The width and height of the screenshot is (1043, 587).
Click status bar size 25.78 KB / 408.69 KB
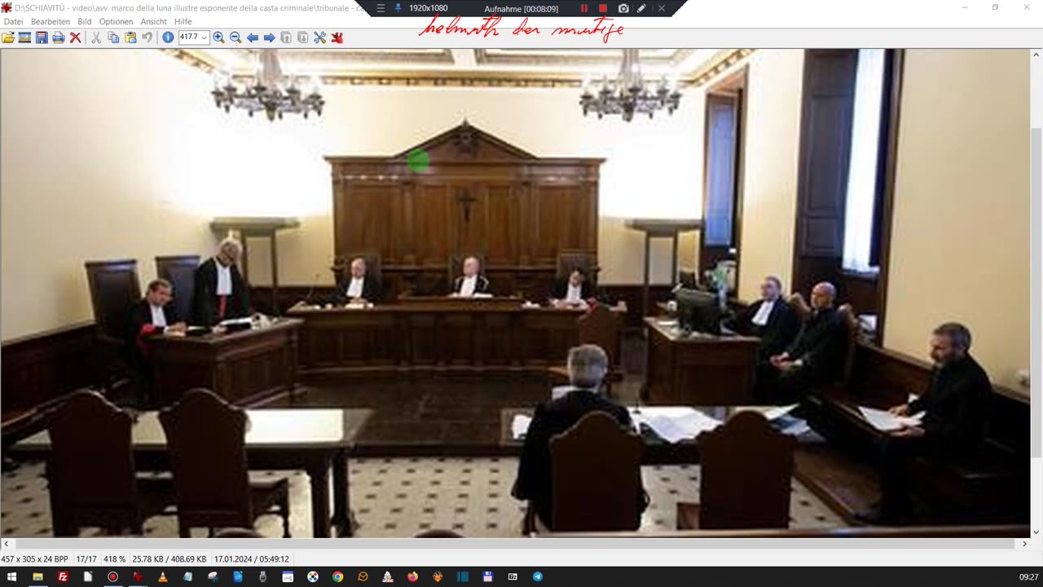point(169,559)
